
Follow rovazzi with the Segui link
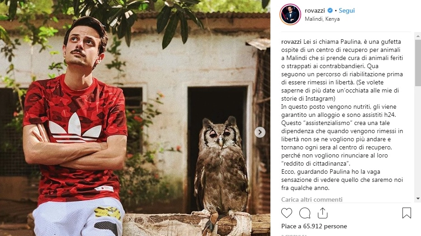click(347, 10)
